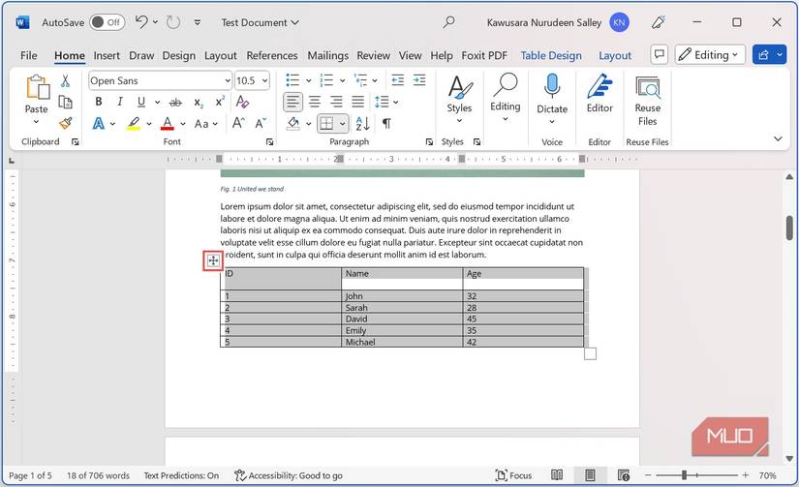Viewport: 799px width, 487px height.
Task: Justify the paragraph text
Action: click(357, 102)
